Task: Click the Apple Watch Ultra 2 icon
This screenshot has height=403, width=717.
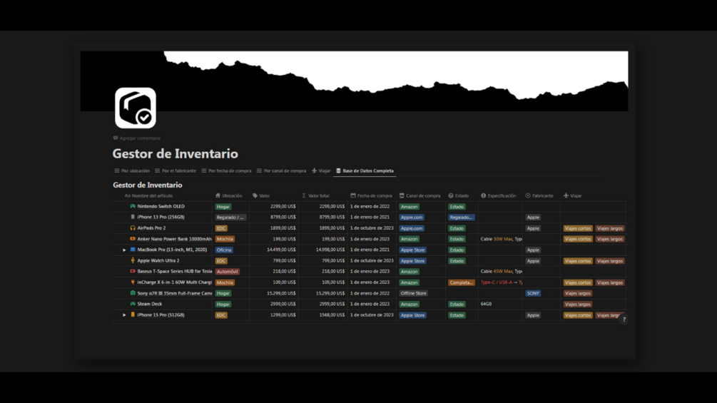Action: tap(133, 260)
